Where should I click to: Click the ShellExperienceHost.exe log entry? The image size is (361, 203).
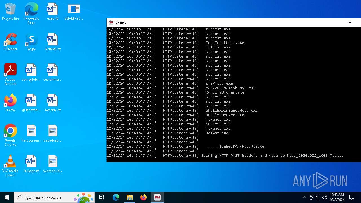pos(232,111)
